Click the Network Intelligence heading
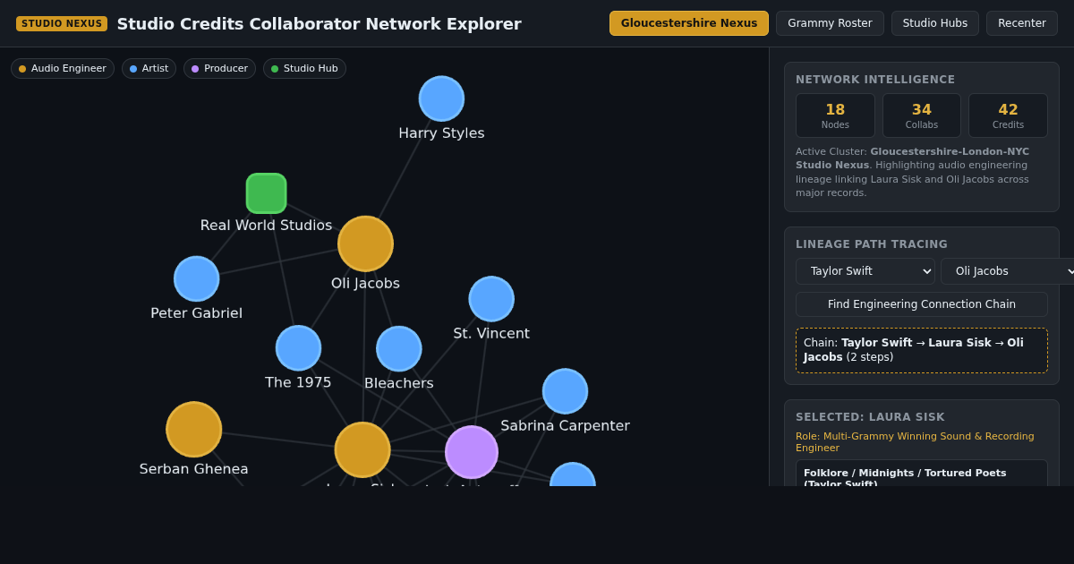The image size is (1074, 564). (x=875, y=80)
